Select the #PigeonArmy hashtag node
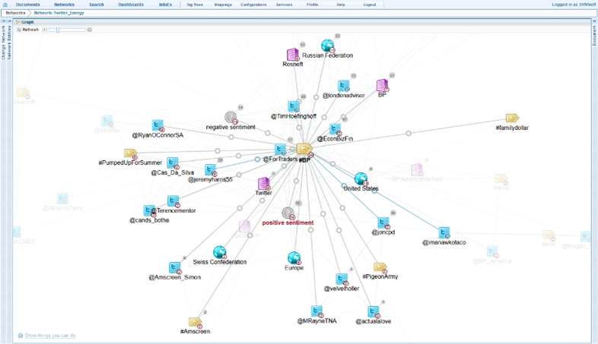 pyautogui.click(x=380, y=267)
